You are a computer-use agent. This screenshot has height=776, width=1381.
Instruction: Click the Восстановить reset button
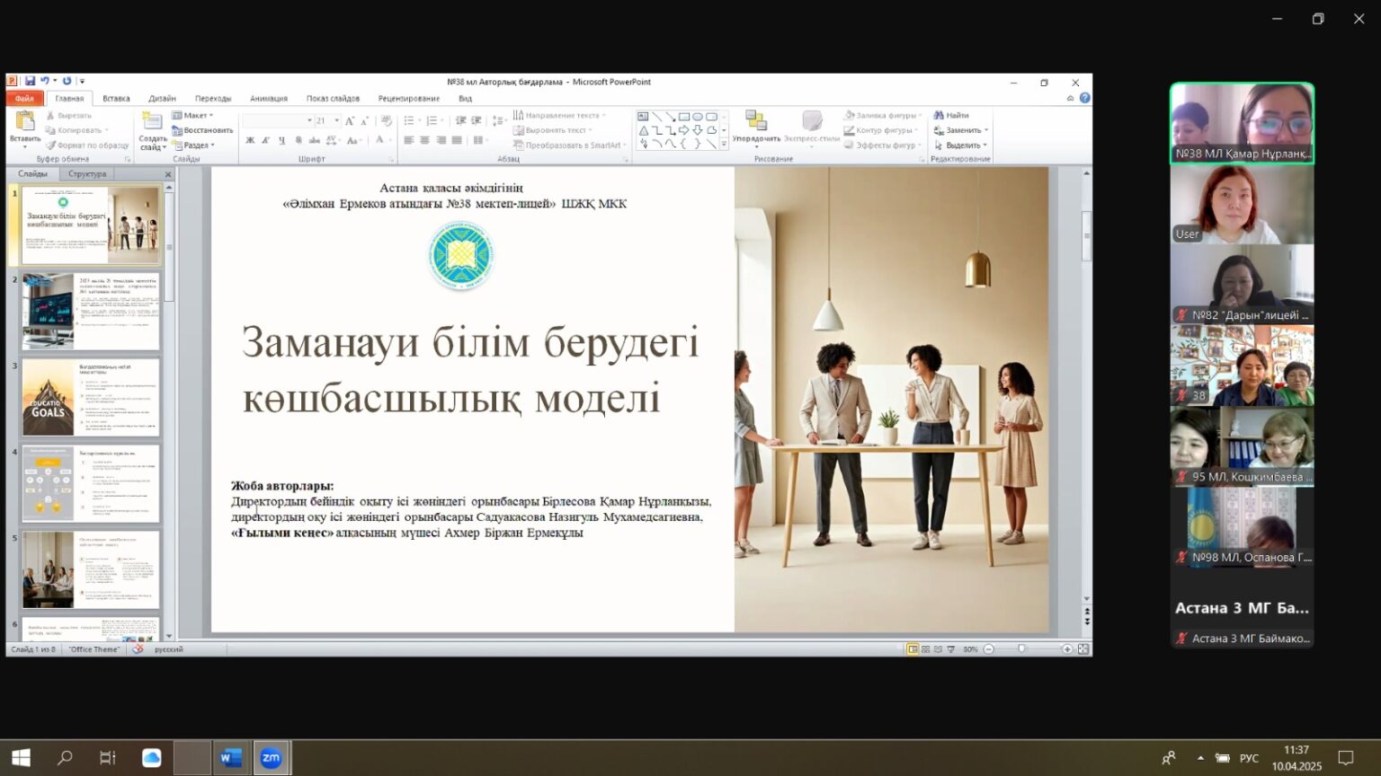pos(203,130)
